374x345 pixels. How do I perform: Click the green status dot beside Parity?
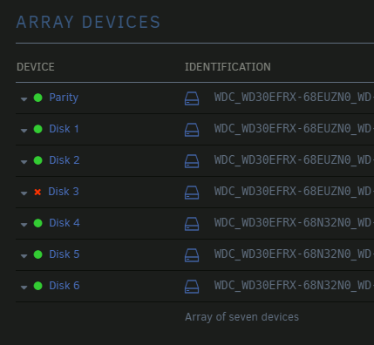[x=38, y=98]
